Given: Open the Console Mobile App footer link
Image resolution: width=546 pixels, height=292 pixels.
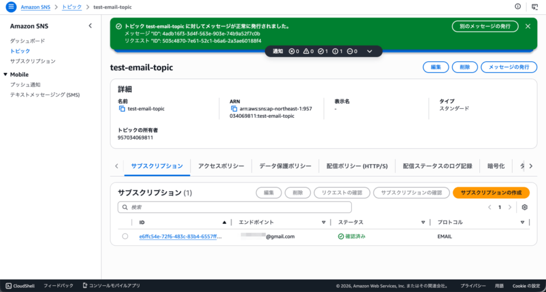Looking at the screenshot, I should 111,286.
